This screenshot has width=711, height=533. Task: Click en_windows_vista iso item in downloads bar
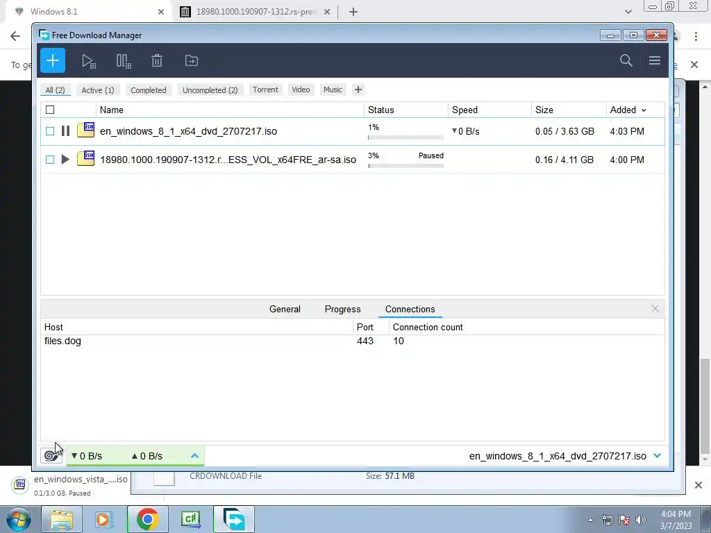coord(70,485)
